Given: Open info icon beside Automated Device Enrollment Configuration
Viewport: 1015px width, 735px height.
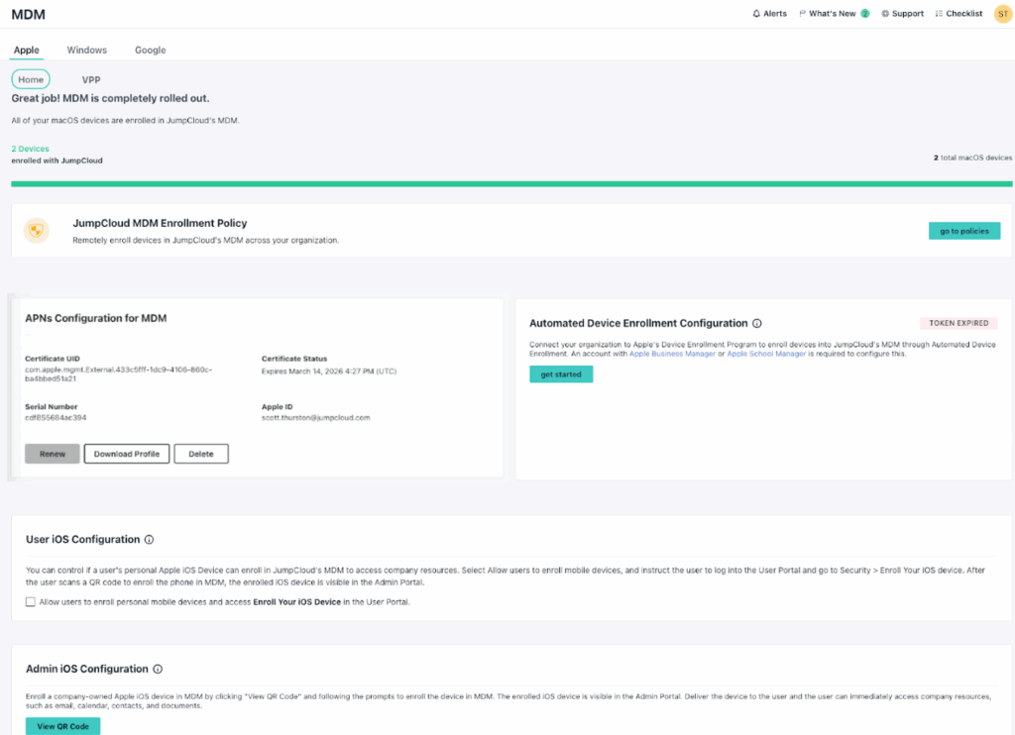Looking at the screenshot, I should pos(756,324).
